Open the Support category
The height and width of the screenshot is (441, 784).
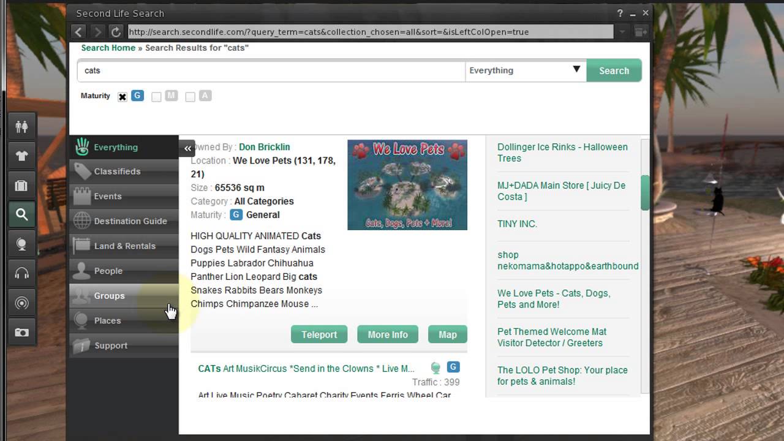[x=124, y=345]
